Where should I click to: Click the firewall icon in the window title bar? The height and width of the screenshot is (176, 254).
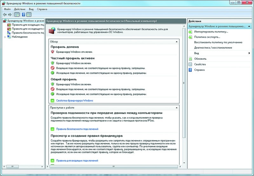tap(3, 3)
